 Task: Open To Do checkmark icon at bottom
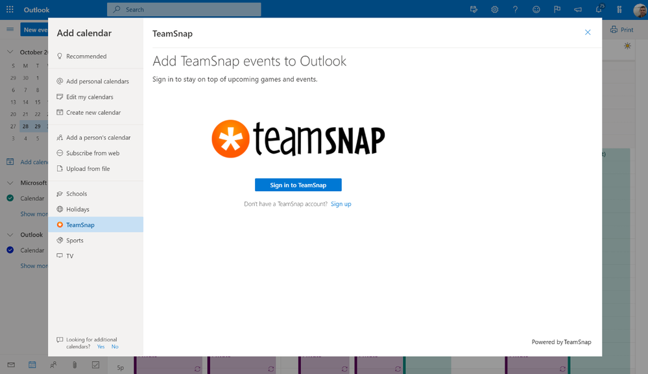95,365
